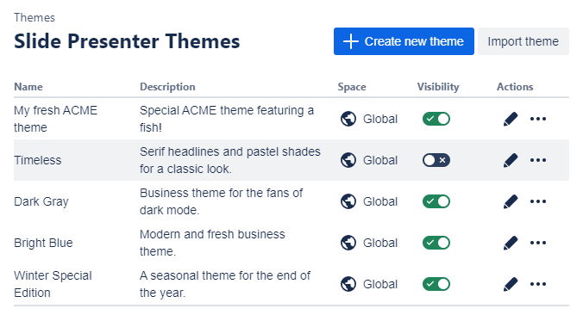This screenshot has width=583, height=321.
Task: Open more actions for My fresh ACME theme
Action: [x=538, y=119]
